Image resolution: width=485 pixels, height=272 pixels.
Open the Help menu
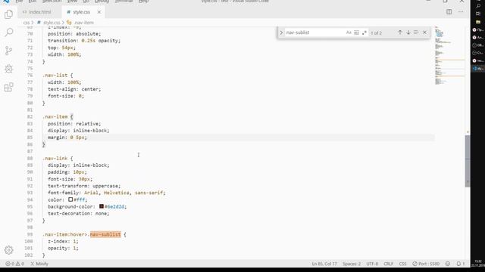[143, 2]
